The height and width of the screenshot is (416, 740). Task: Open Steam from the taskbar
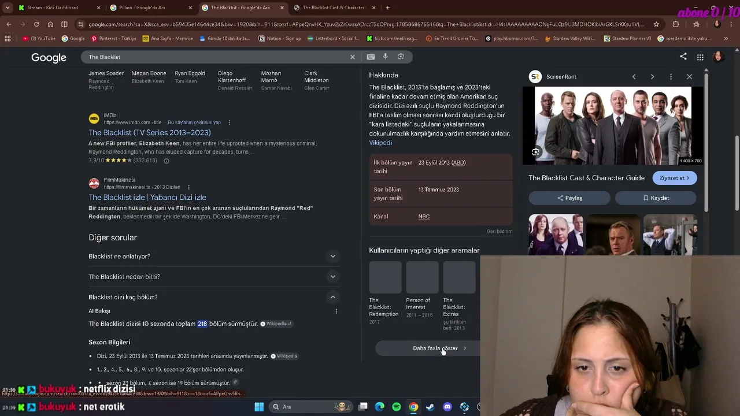coord(430,407)
